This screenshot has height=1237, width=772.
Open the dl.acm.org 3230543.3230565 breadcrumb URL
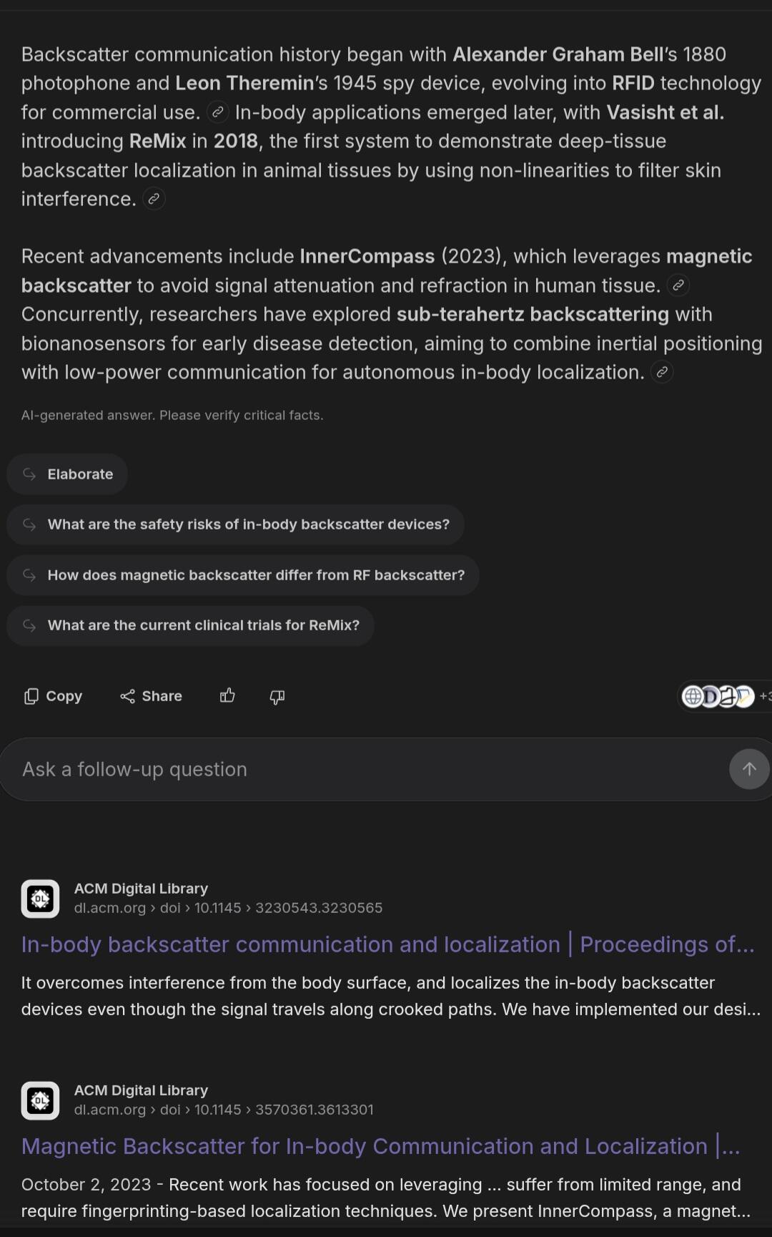(x=228, y=908)
